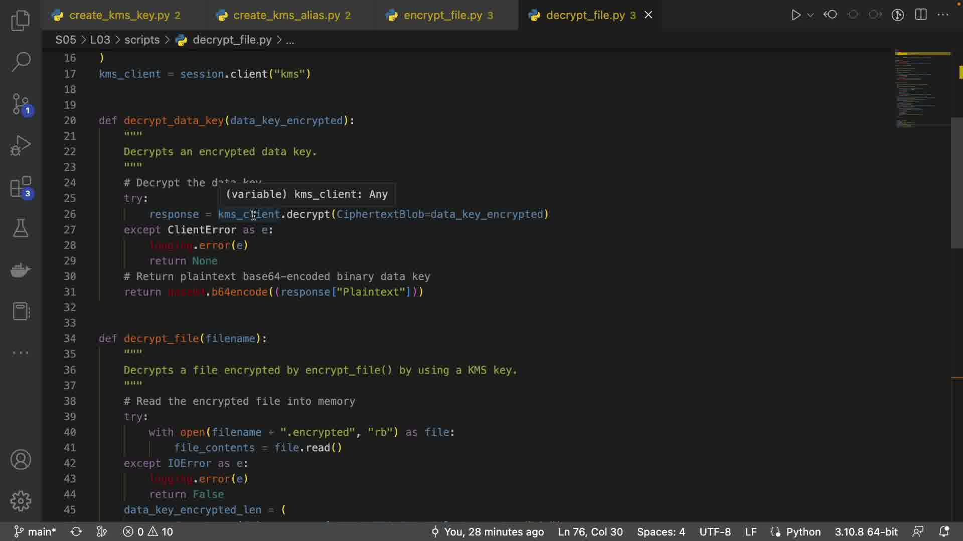Expand the run options dropdown arrow

[x=811, y=16]
